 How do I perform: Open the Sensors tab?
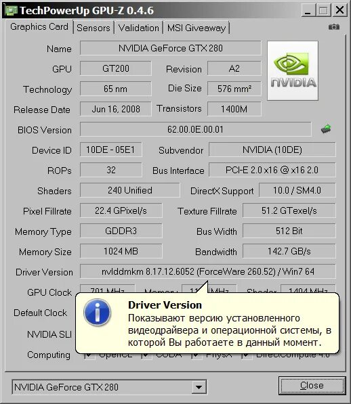94,28
